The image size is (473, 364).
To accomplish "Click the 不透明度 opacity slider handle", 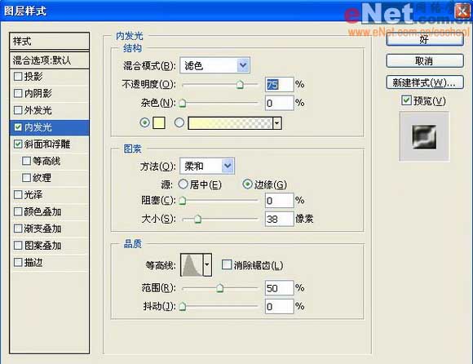I will (240, 85).
